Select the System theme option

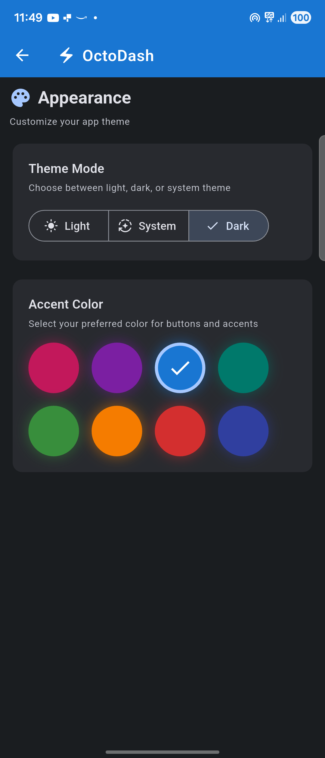pyautogui.click(x=149, y=226)
